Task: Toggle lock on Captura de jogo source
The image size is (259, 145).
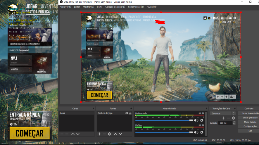Action: coord(130,113)
